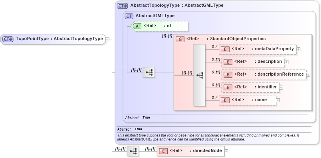Select the sequence compositor before directedNode
The height and width of the screenshot is (158, 321).
point(133,151)
